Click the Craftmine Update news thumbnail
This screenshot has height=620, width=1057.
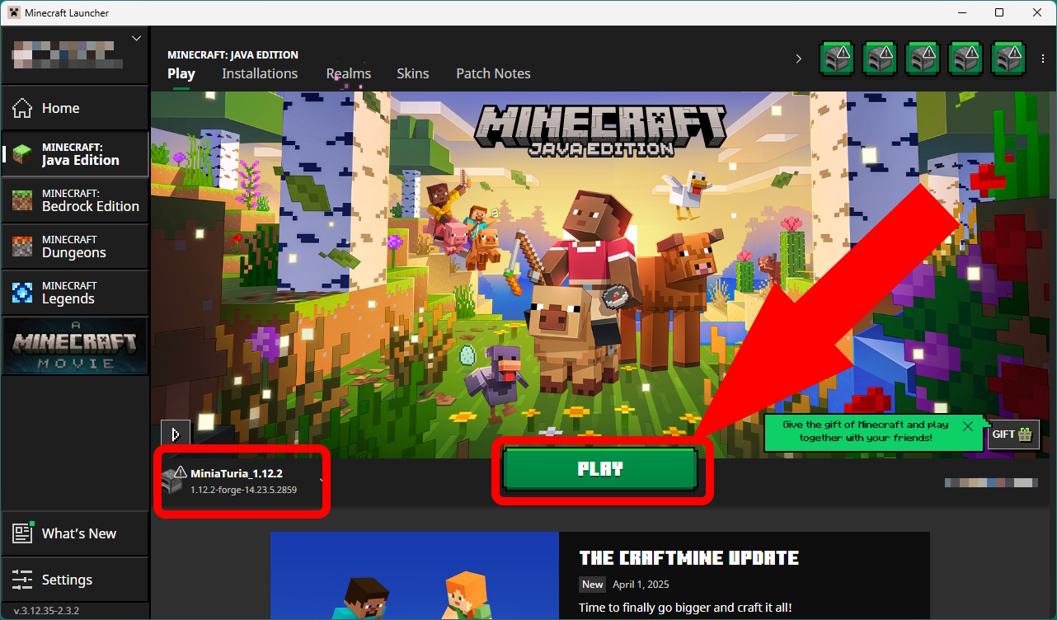point(415,575)
